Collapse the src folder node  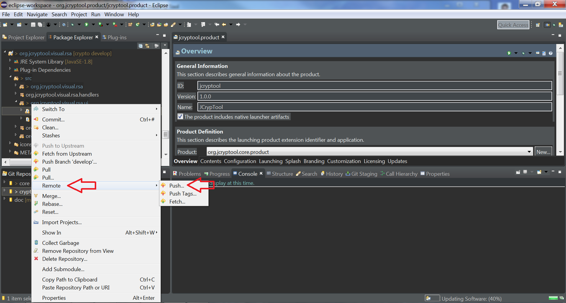(10, 77)
